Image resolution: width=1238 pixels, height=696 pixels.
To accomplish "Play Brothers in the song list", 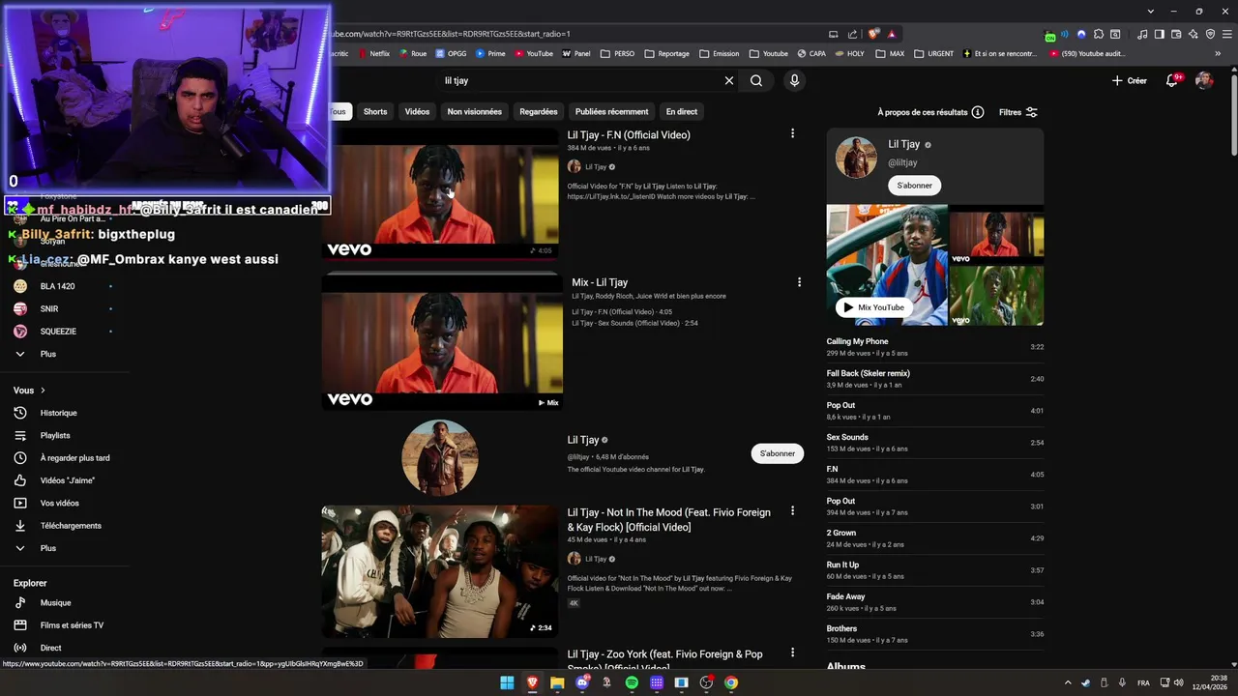I will [935, 634].
